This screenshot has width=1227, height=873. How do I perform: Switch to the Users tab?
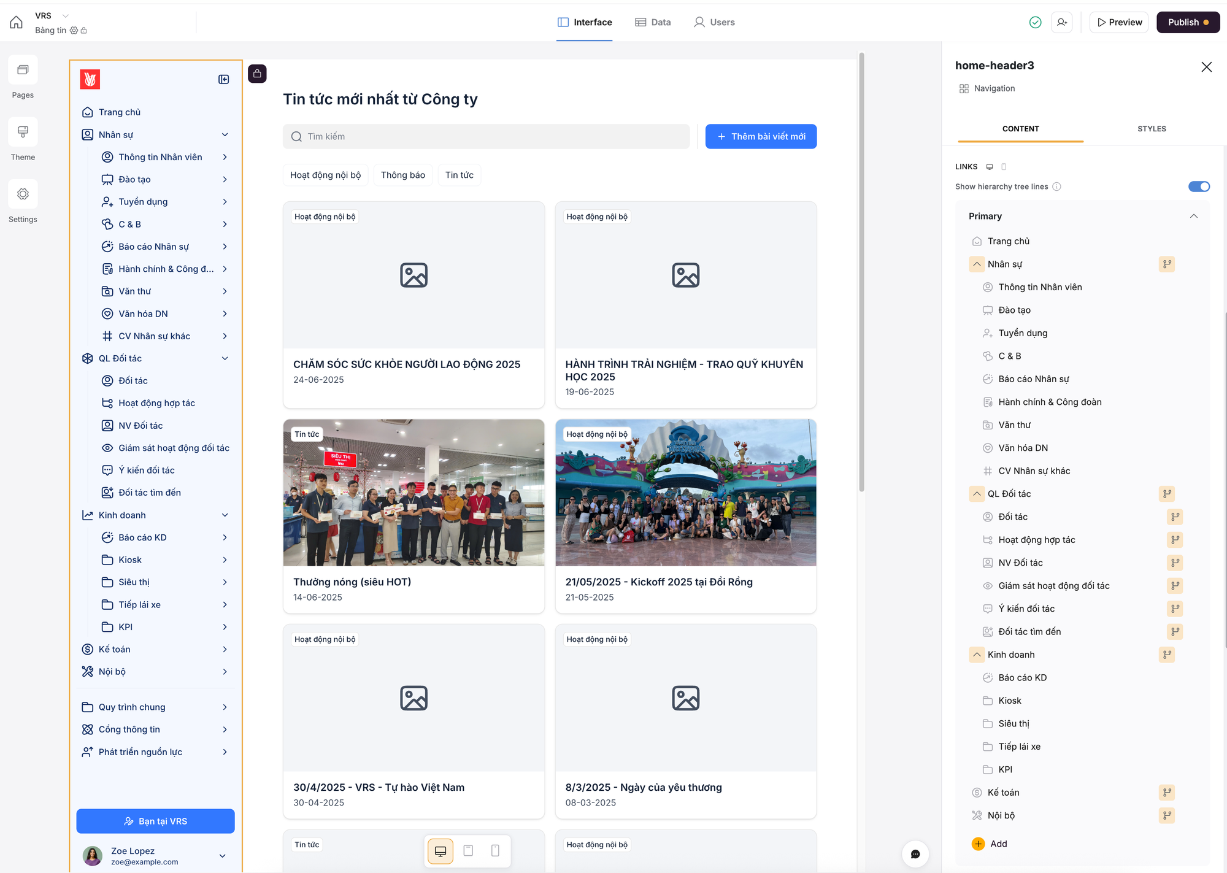[x=714, y=22]
